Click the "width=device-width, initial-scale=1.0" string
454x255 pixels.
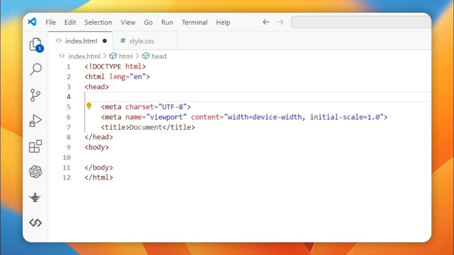(304, 117)
